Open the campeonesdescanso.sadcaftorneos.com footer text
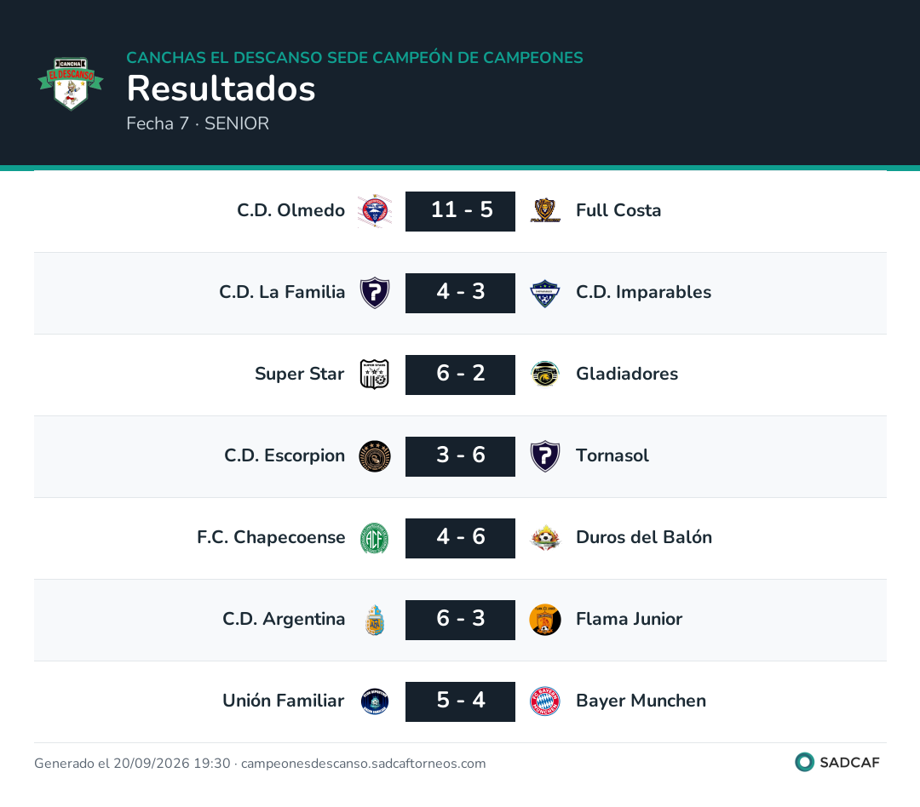920x807 pixels. pos(363,764)
